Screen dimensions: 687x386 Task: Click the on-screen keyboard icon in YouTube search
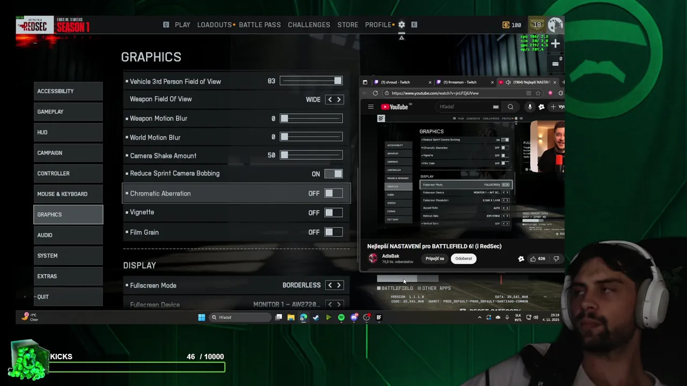pos(495,107)
